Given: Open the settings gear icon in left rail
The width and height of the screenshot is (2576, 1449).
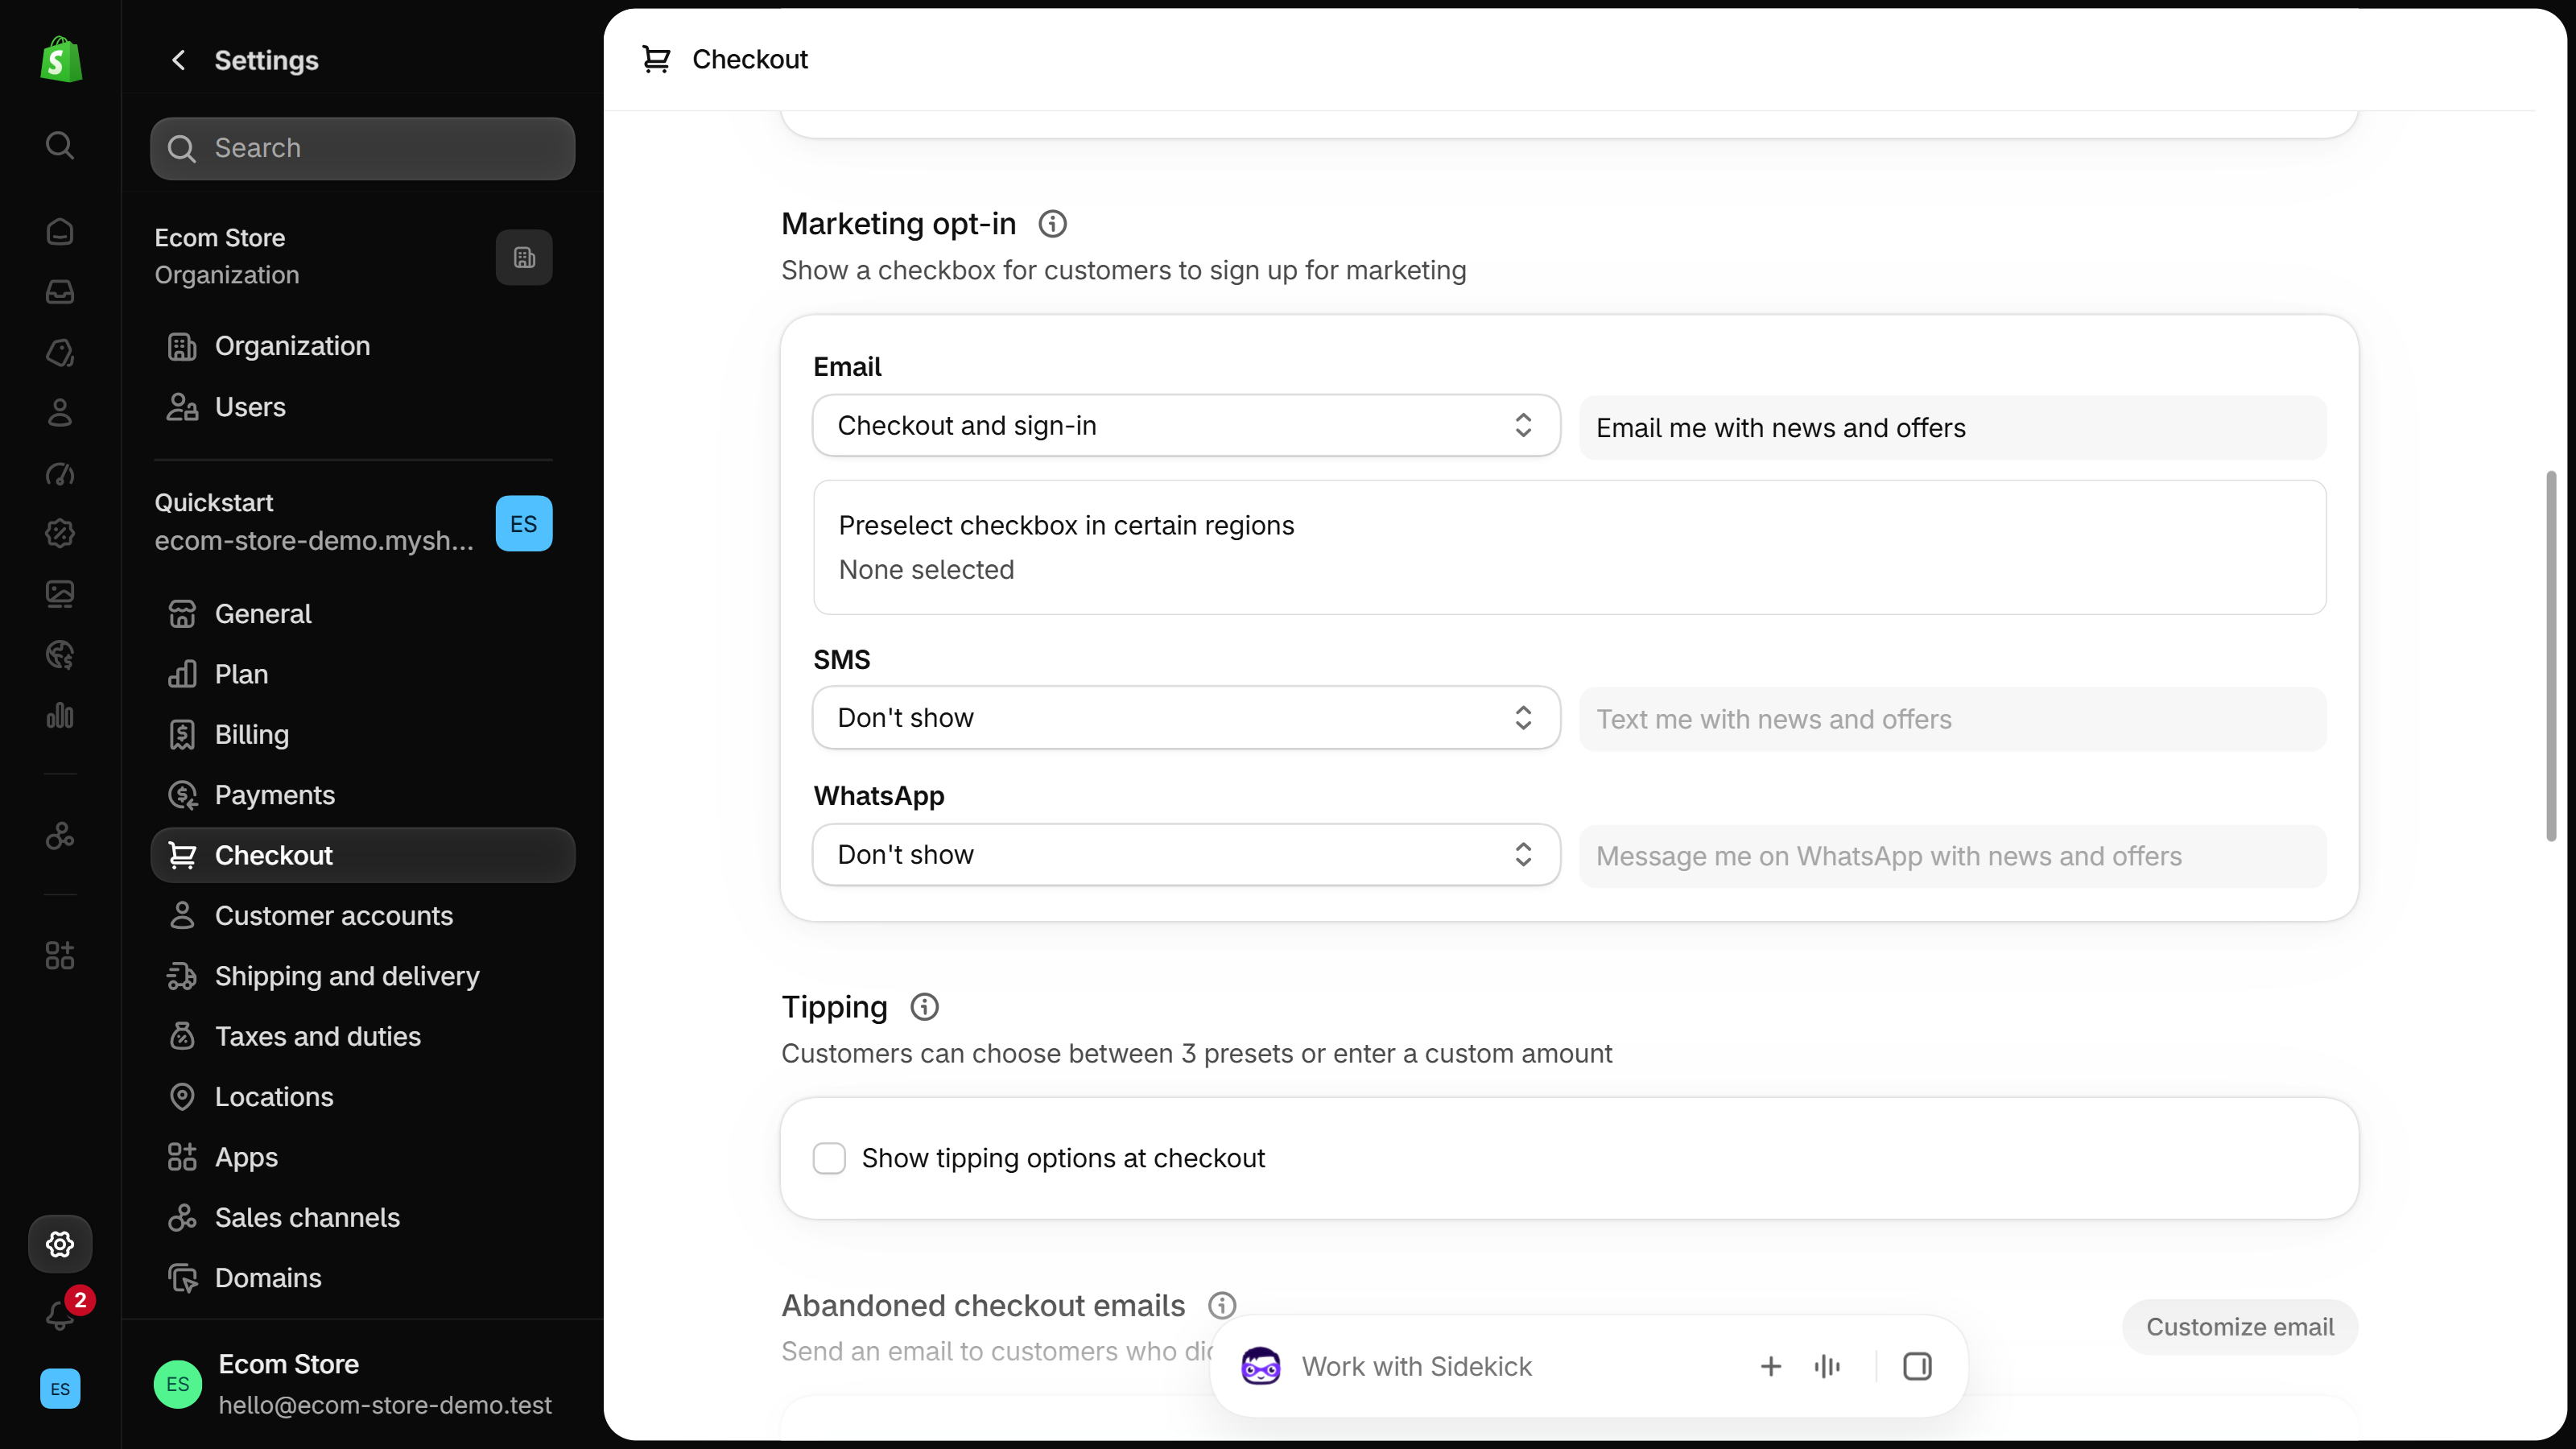Looking at the screenshot, I should (x=60, y=1244).
